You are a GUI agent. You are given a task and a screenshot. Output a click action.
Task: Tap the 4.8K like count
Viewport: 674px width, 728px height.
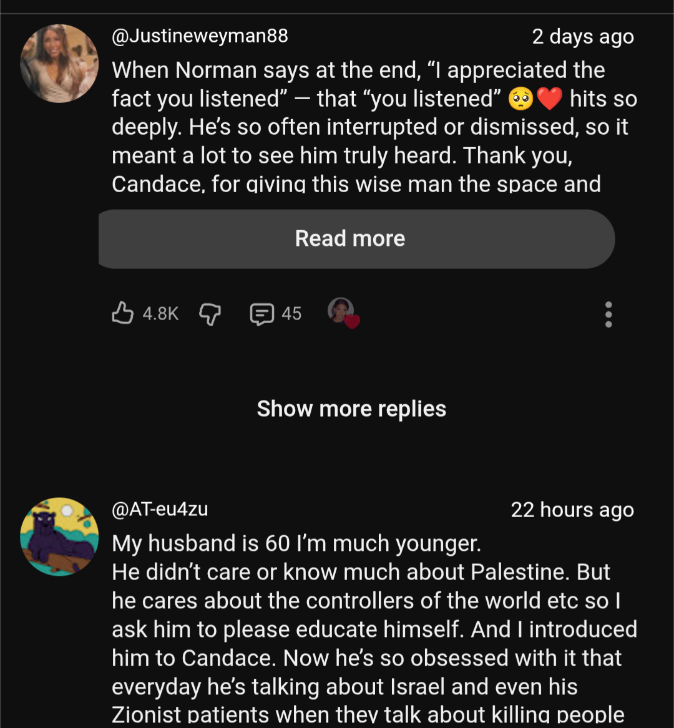(160, 314)
